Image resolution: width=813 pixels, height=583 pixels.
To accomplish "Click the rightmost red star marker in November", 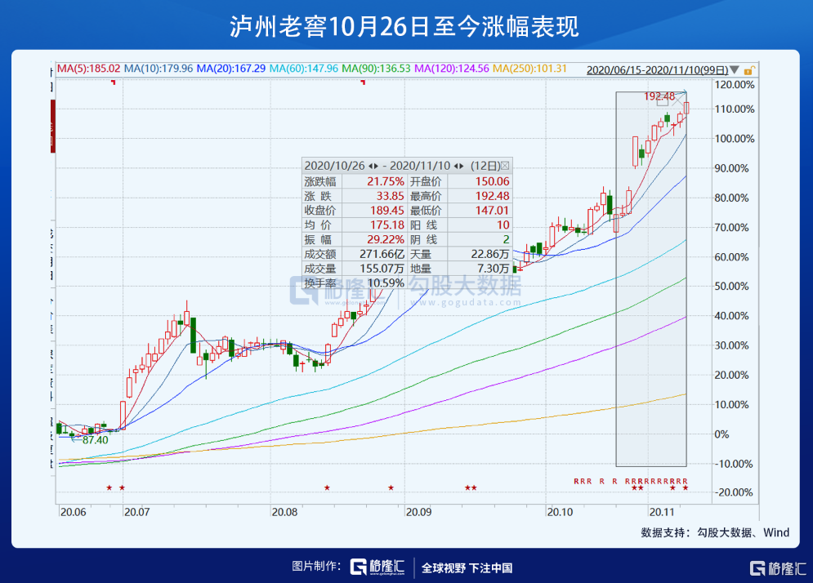I will click(x=686, y=488).
